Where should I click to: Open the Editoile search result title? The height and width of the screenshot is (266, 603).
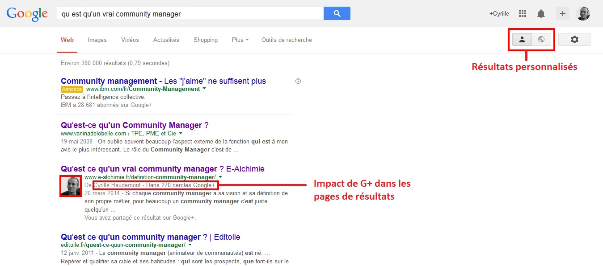(150, 237)
